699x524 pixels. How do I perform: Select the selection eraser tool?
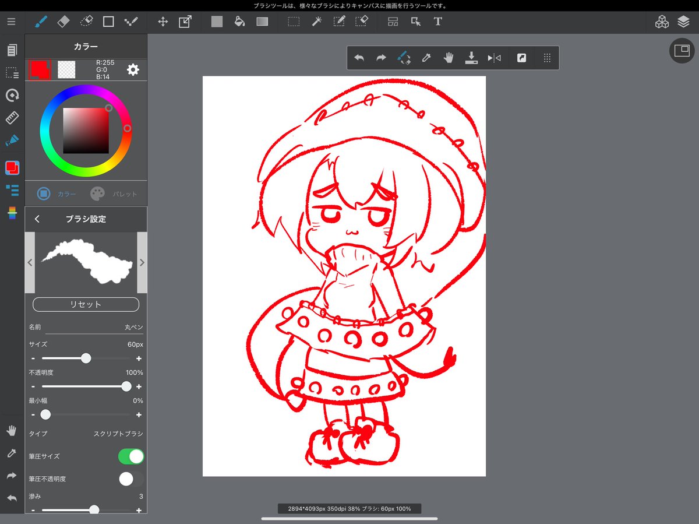point(362,22)
